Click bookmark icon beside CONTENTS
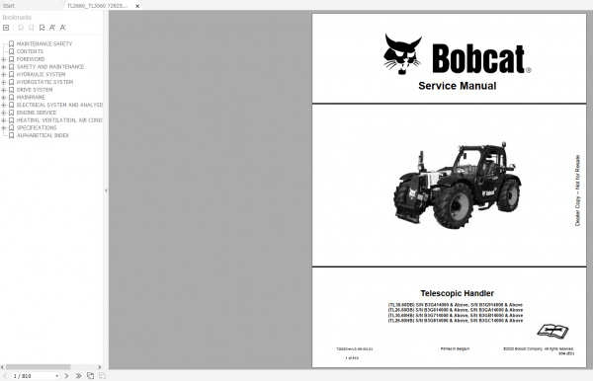Image resolution: width=593 pixels, height=381 pixels. pos(11,51)
